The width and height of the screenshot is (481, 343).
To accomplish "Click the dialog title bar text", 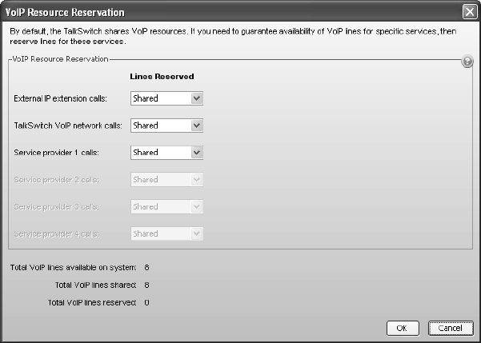I will 65,12.
